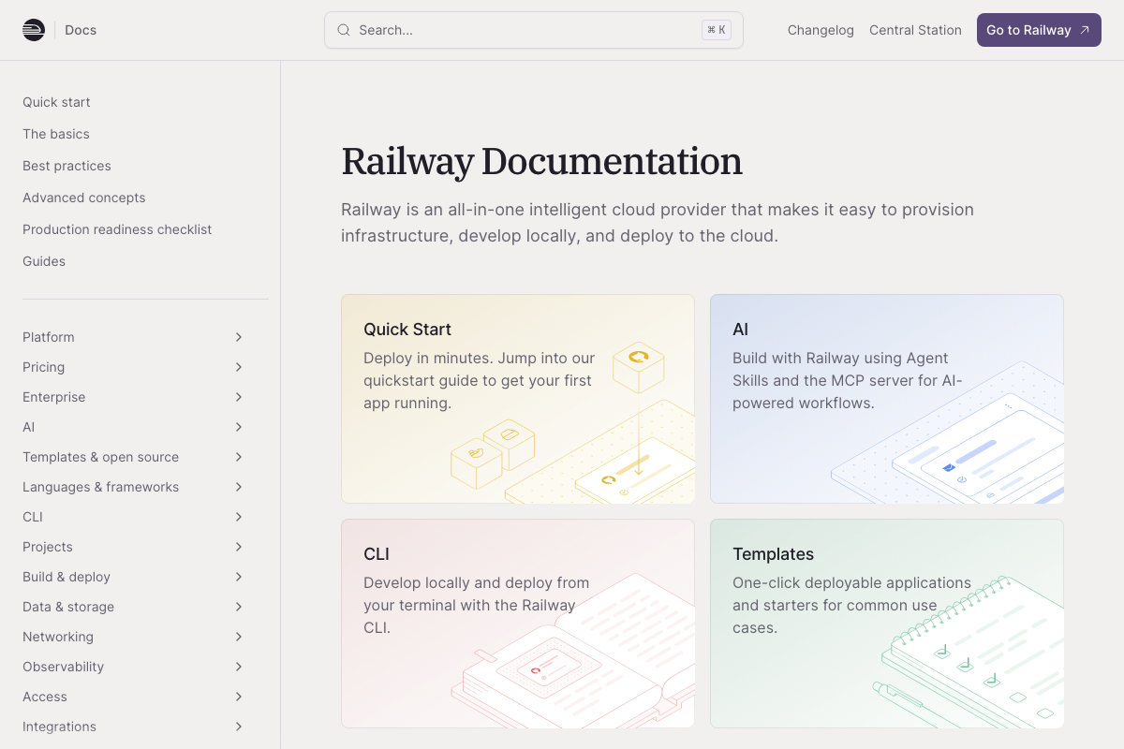Expand Templates & open source chevron
Screen dimensions: 1124x749
239,457
